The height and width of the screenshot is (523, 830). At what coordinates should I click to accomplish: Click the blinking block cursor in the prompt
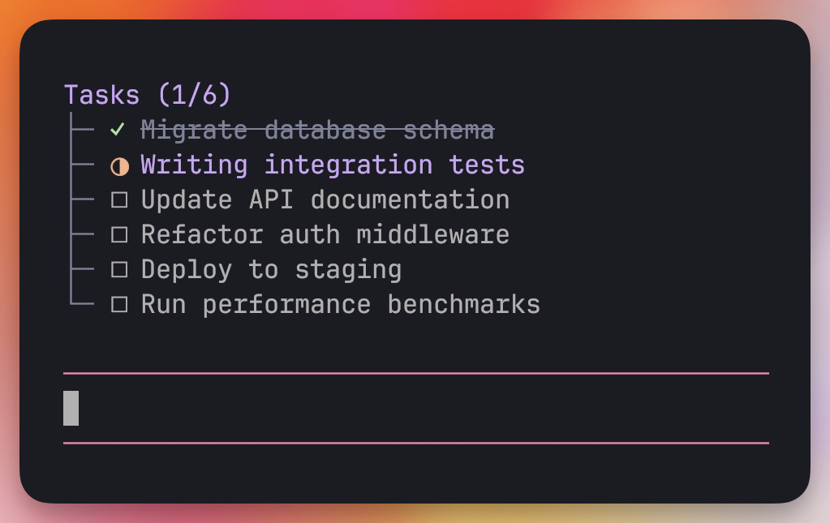71,408
